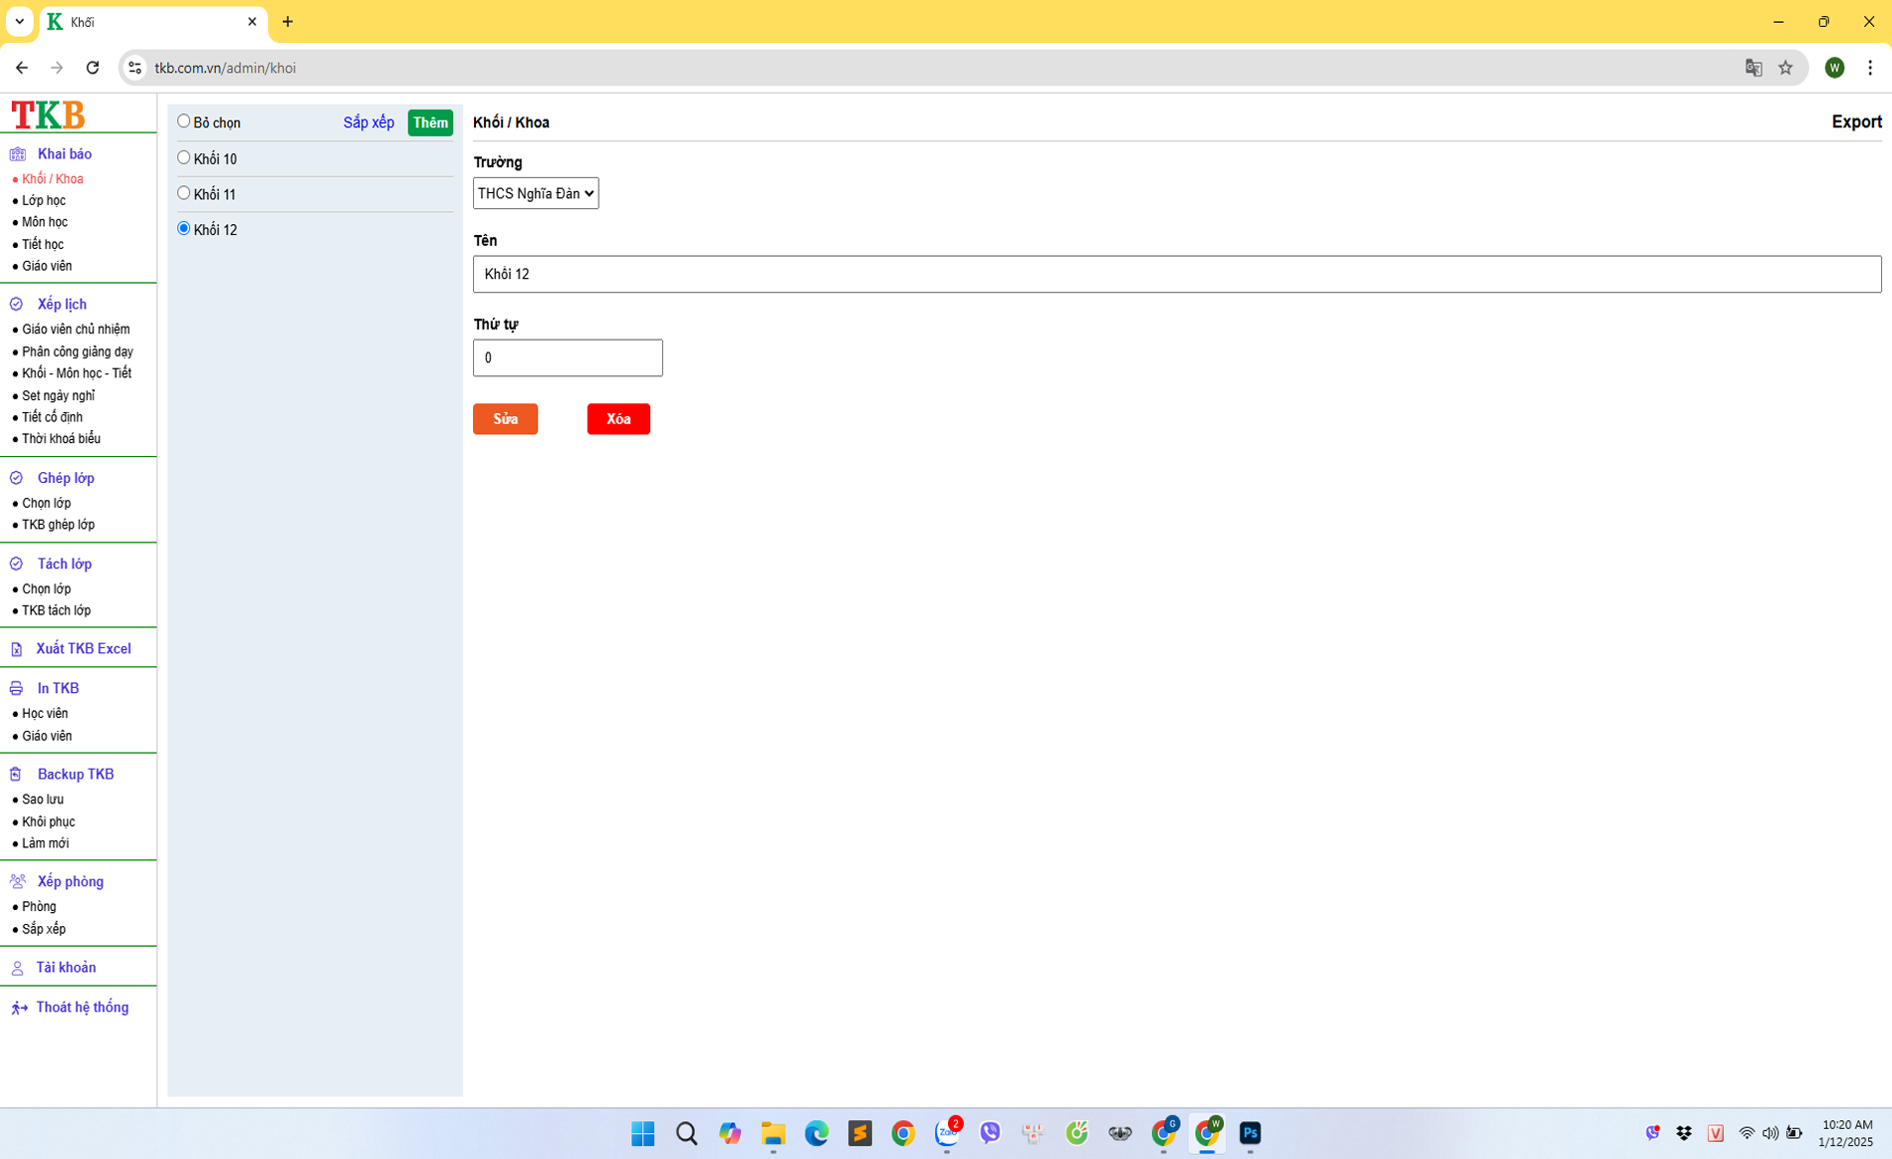Open the Lớp học menu item
This screenshot has height=1159, width=1892.
[44, 200]
